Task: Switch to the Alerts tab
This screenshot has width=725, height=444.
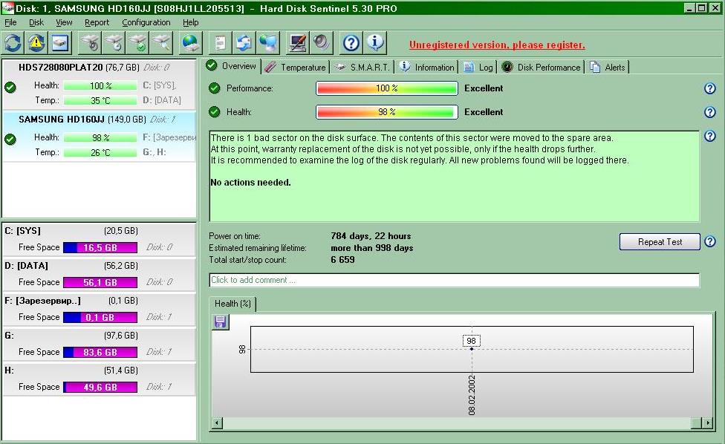Action: 608,68
